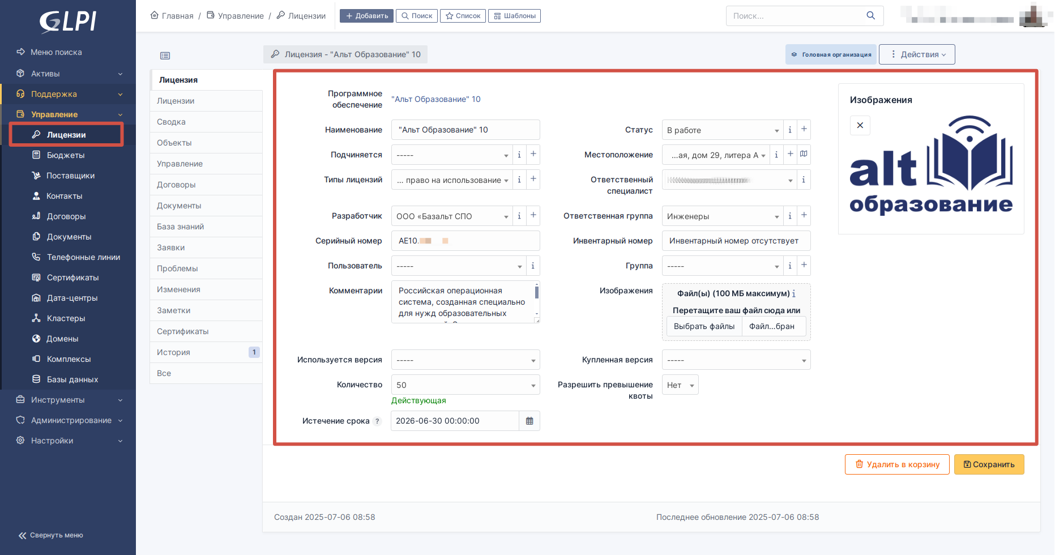Switch to the Сводка tab
The image size is (1055, 555).
point(206,122)
